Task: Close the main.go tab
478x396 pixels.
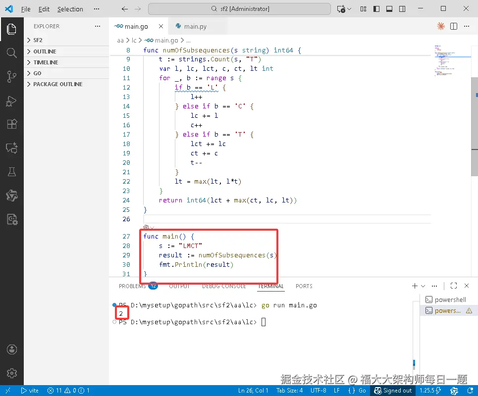Action: (161, 27)
